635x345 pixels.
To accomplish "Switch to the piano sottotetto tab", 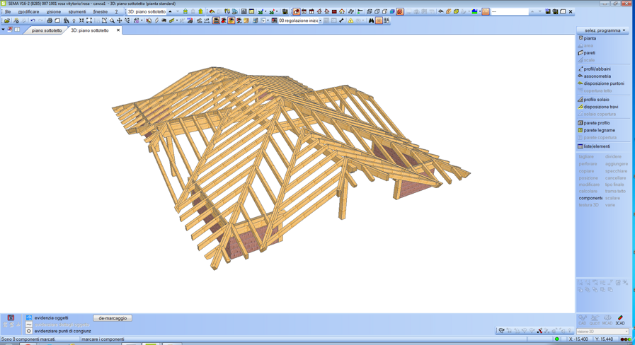I will pyautogui.click(x=47, y=30).
